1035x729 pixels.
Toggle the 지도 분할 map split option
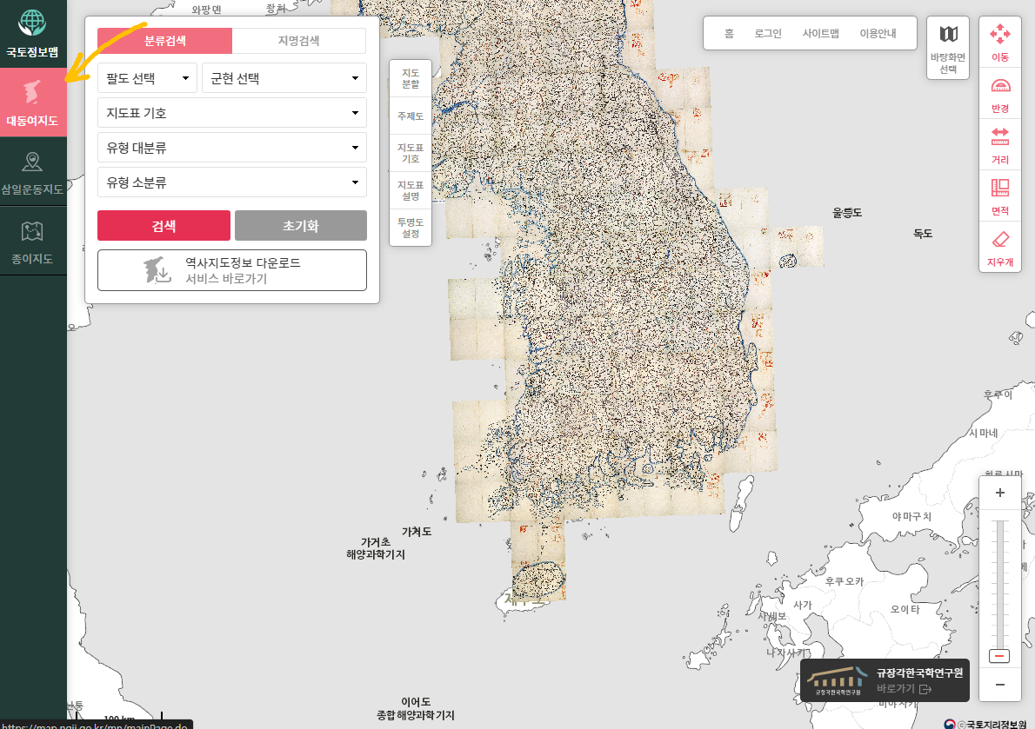[411, 78]
